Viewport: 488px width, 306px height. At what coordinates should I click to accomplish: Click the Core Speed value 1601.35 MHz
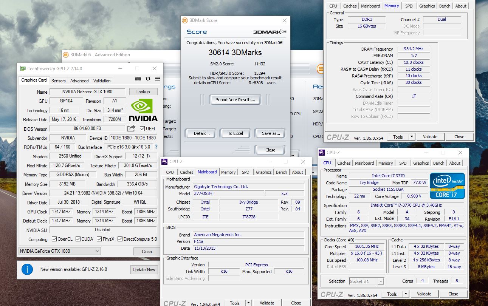(x=367, y=247)
